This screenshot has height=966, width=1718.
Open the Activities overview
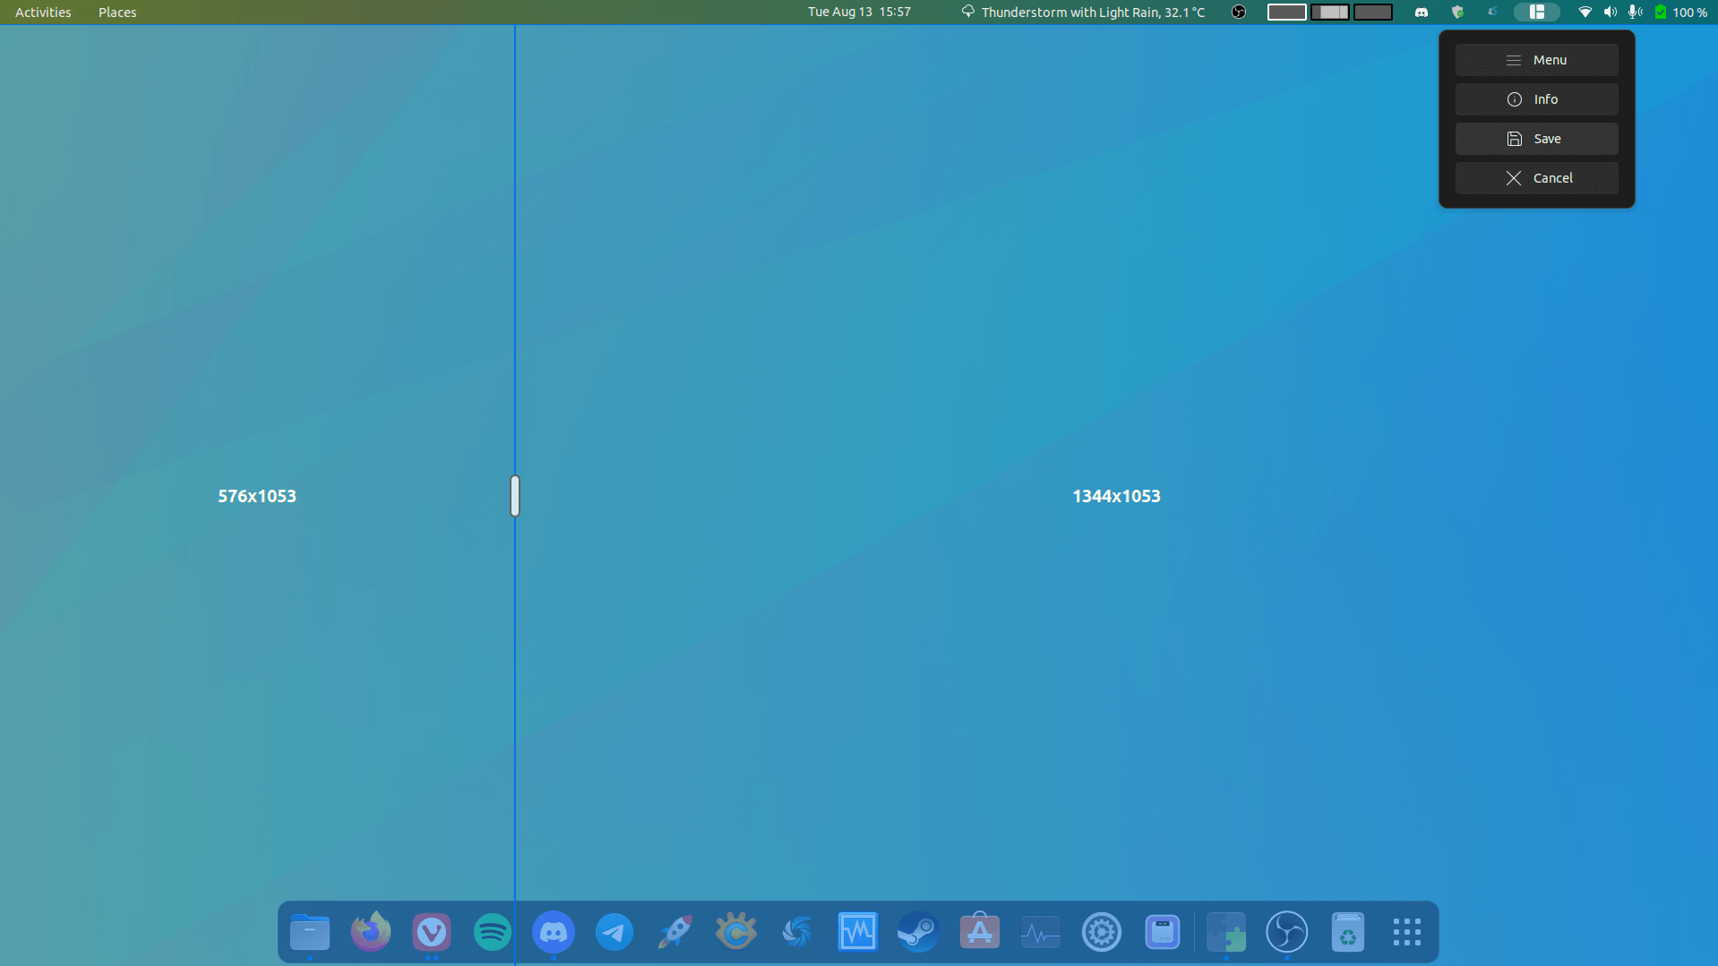point(43,13)
